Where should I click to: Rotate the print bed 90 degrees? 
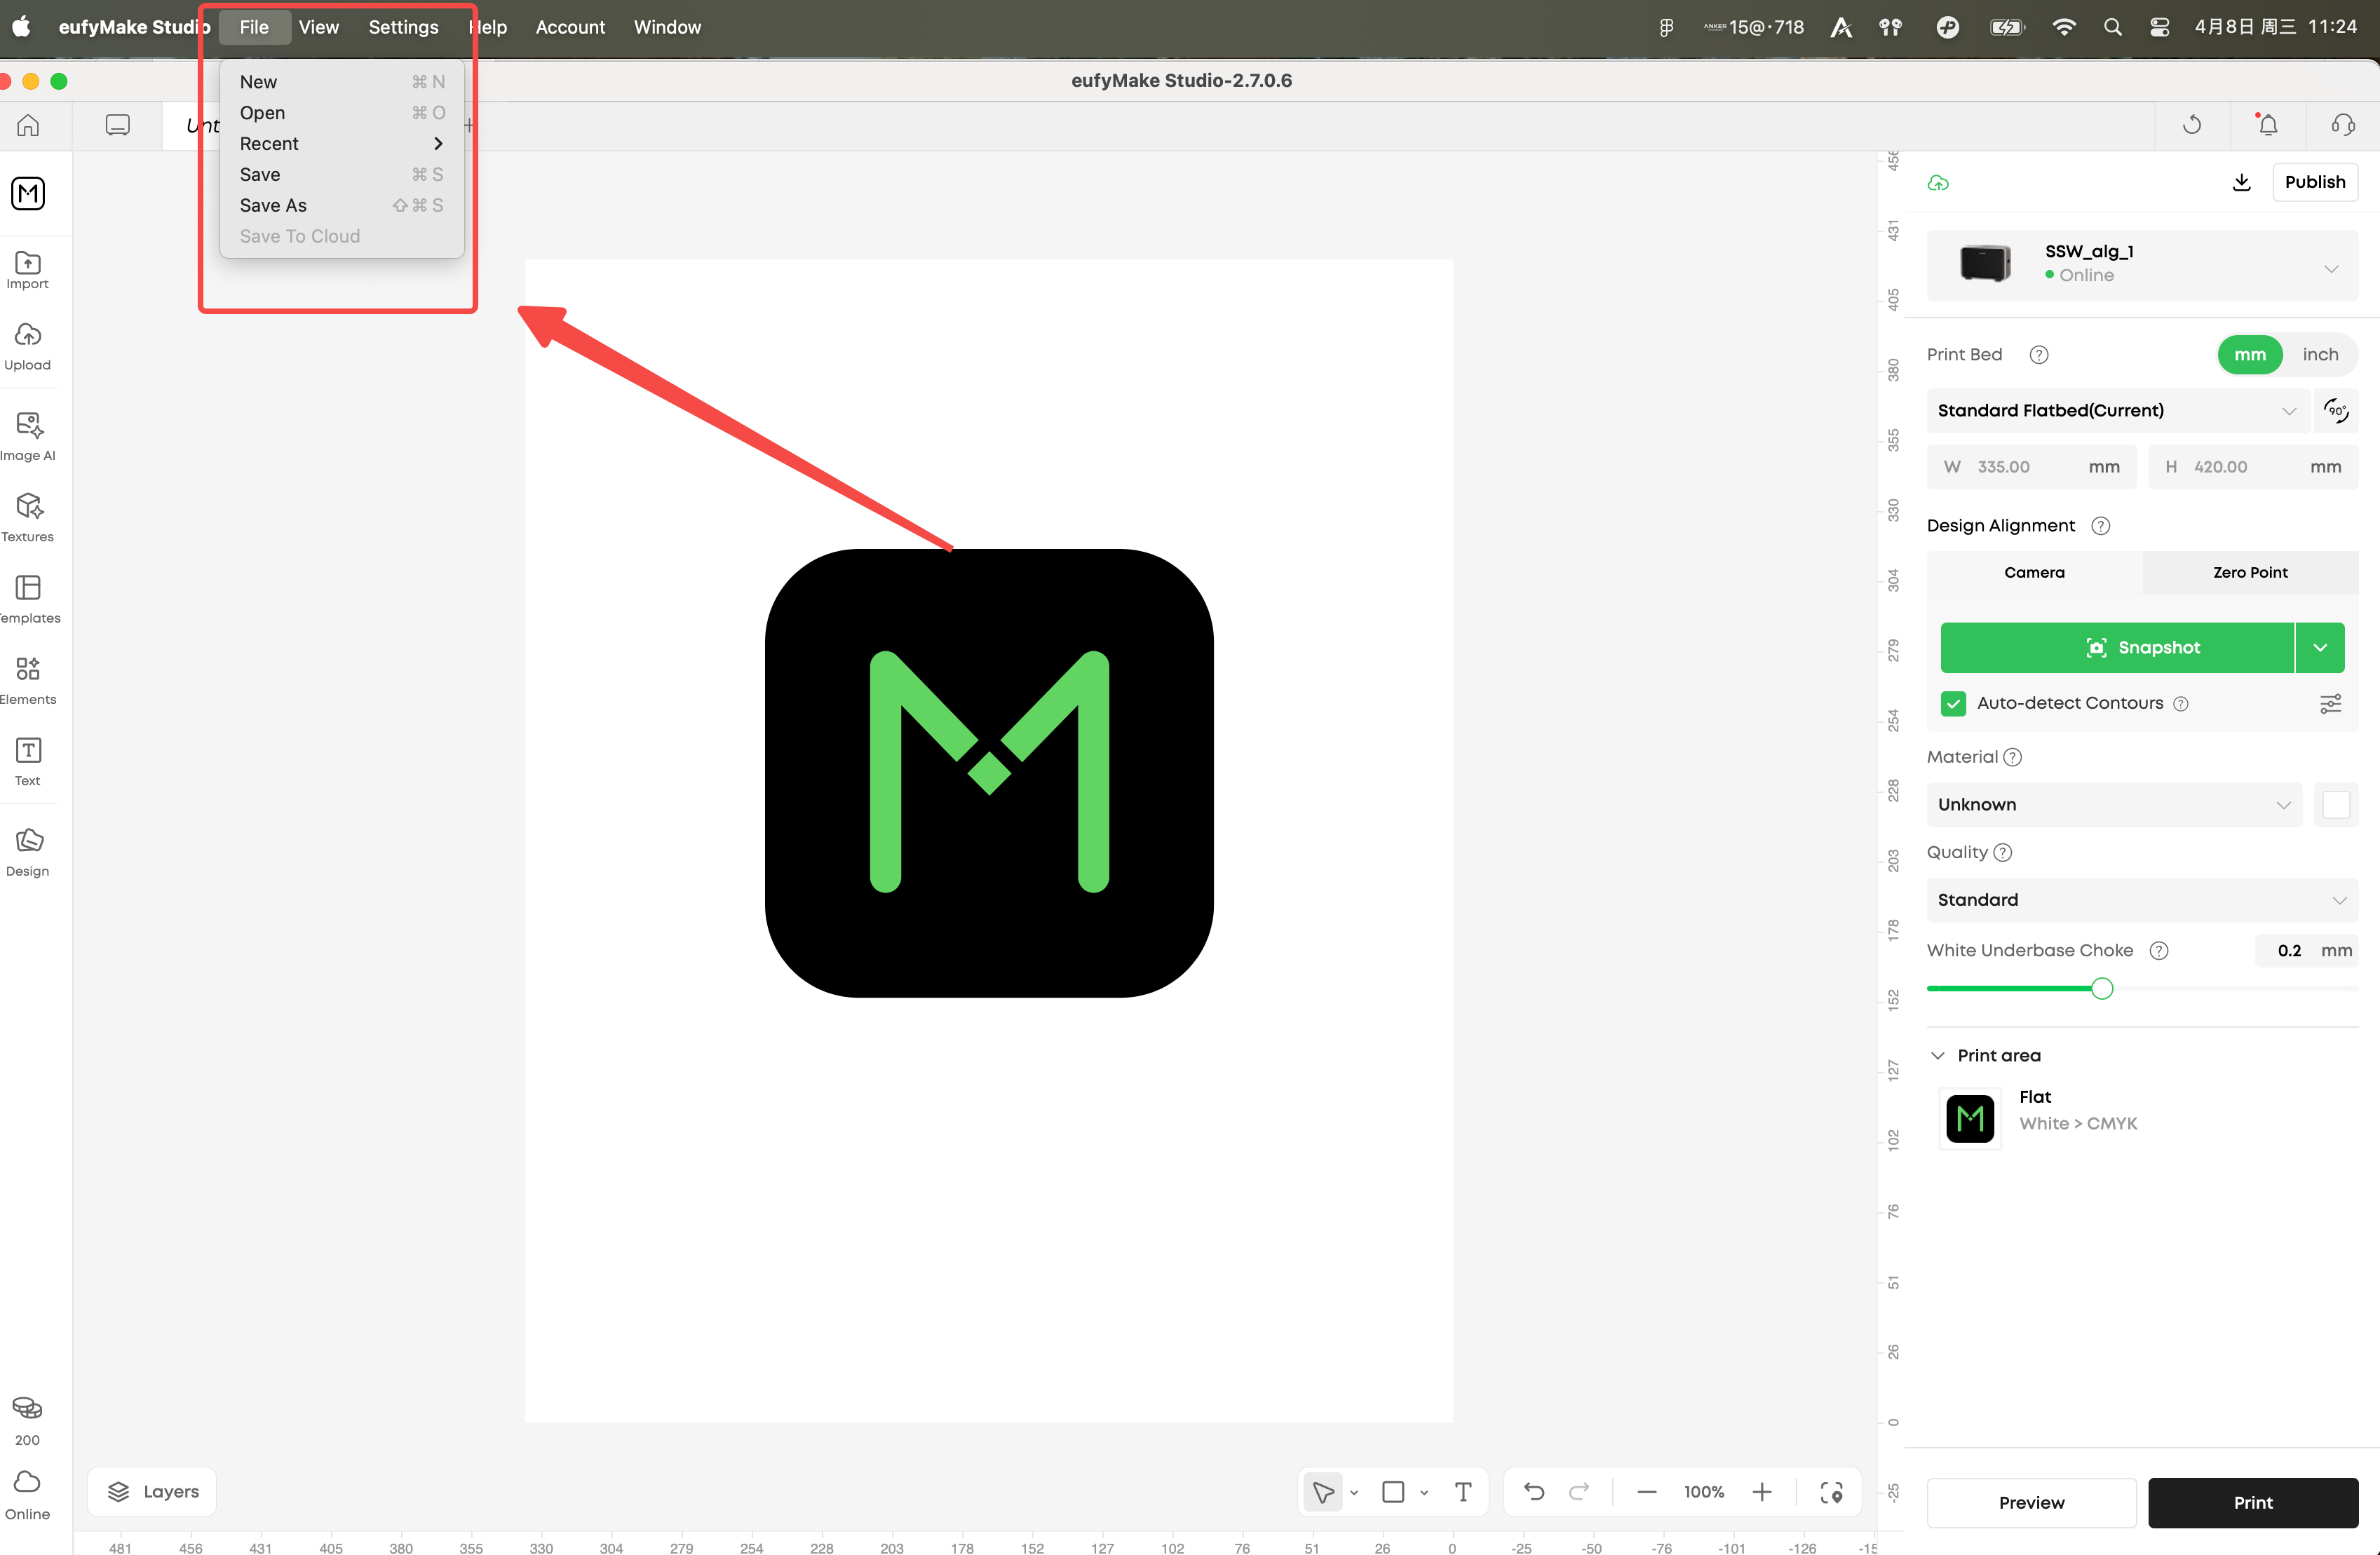pos(2336,411)
